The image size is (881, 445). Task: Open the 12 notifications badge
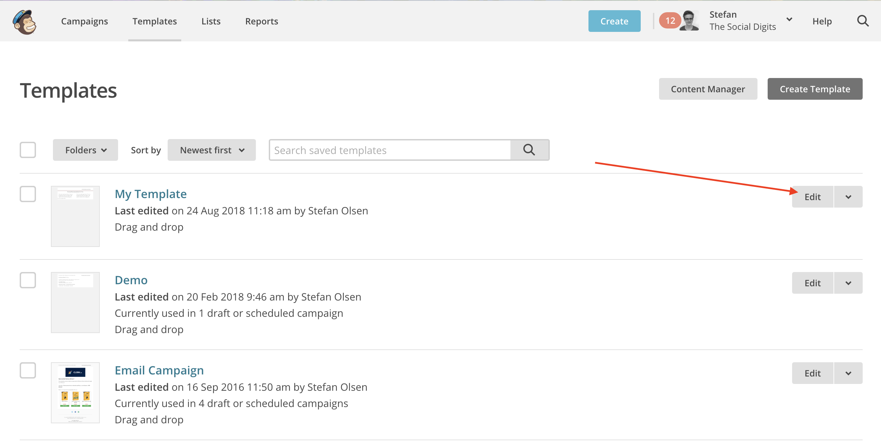click(669, 21)
